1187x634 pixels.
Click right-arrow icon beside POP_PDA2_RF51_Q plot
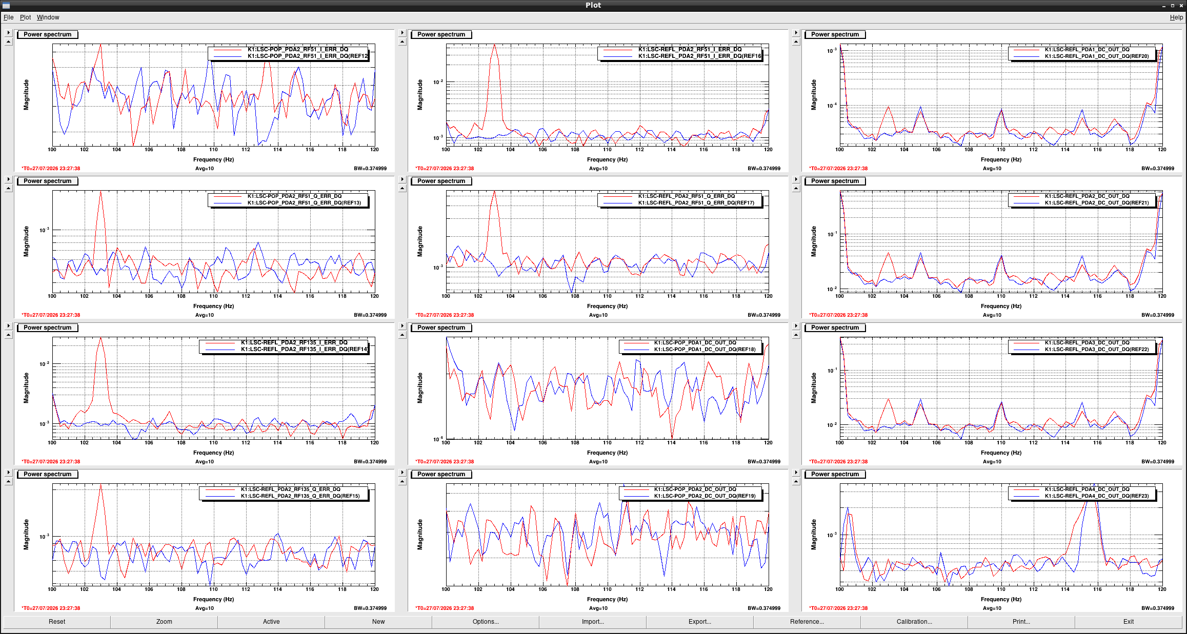click(x=8, y=179)
